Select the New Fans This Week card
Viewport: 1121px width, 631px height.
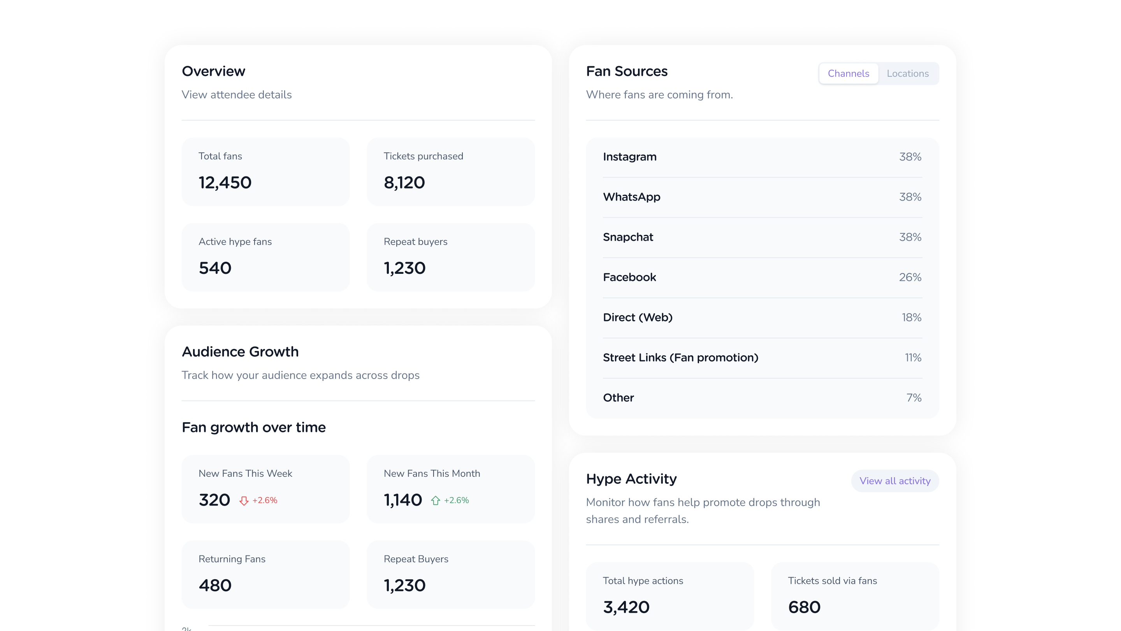265,489
